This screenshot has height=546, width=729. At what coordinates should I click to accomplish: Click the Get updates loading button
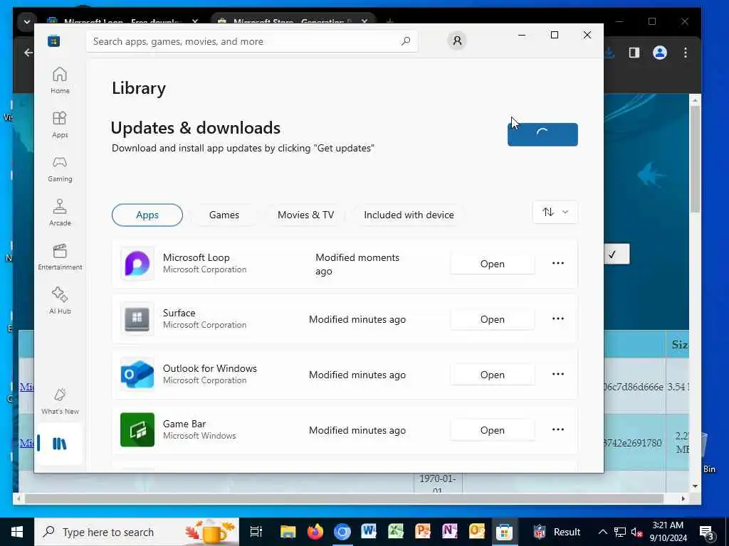[542, 134]
